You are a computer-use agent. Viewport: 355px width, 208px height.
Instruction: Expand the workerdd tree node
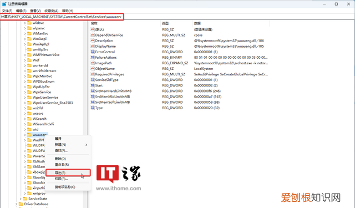coord(25,65)
